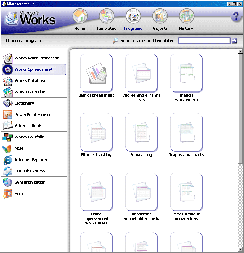Click the Outlook Express icon

(x=8, y=171)
